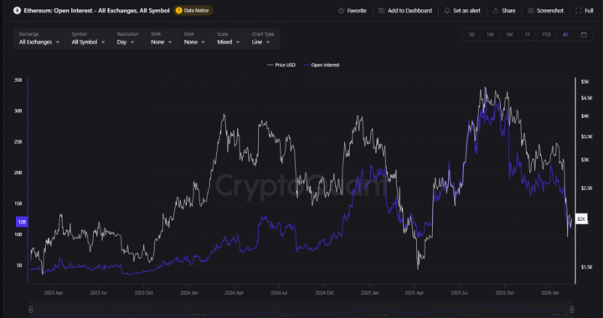Click the chart title Ethereum: Open Interest
The width and height of the screenshot is (603, 318).
[97, 11]
